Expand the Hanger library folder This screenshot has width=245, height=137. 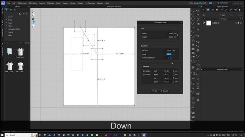[7, 23]
